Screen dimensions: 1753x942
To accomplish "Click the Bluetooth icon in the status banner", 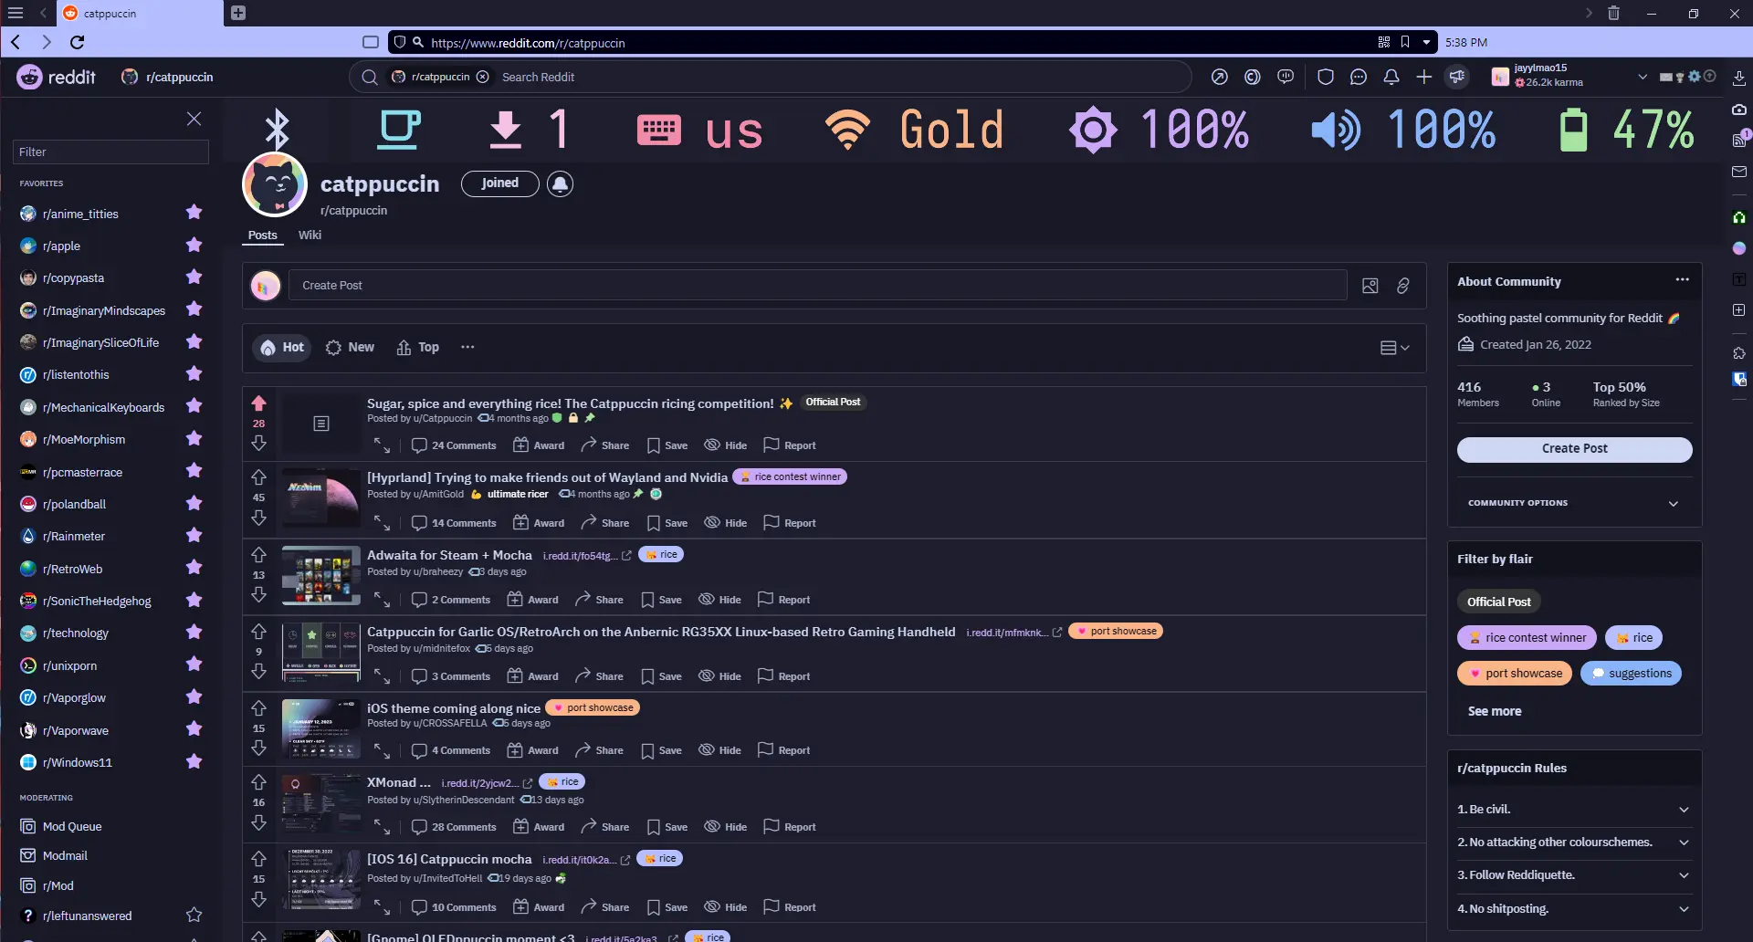I will (x=277, y=129).
